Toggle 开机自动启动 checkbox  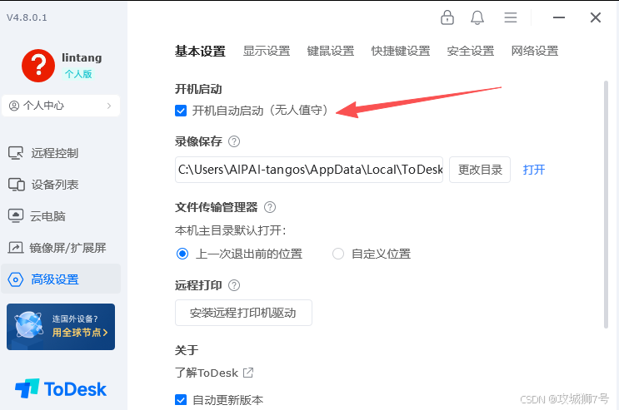click(181, 111)
